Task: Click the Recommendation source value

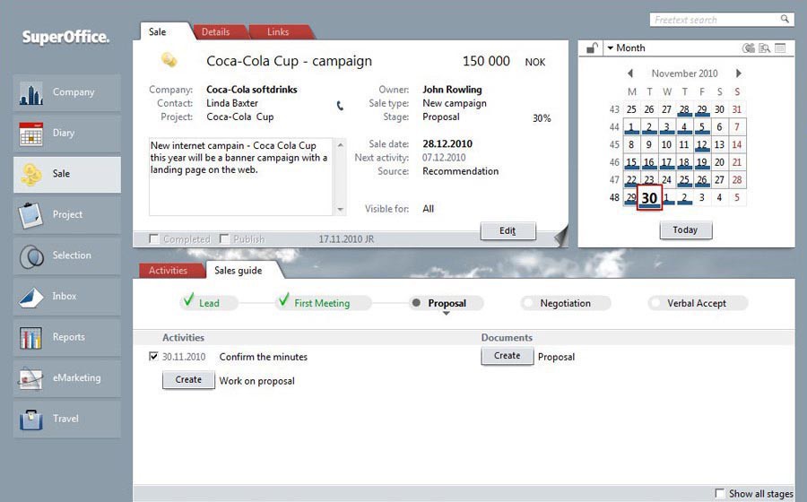Action: coord(461,171)
